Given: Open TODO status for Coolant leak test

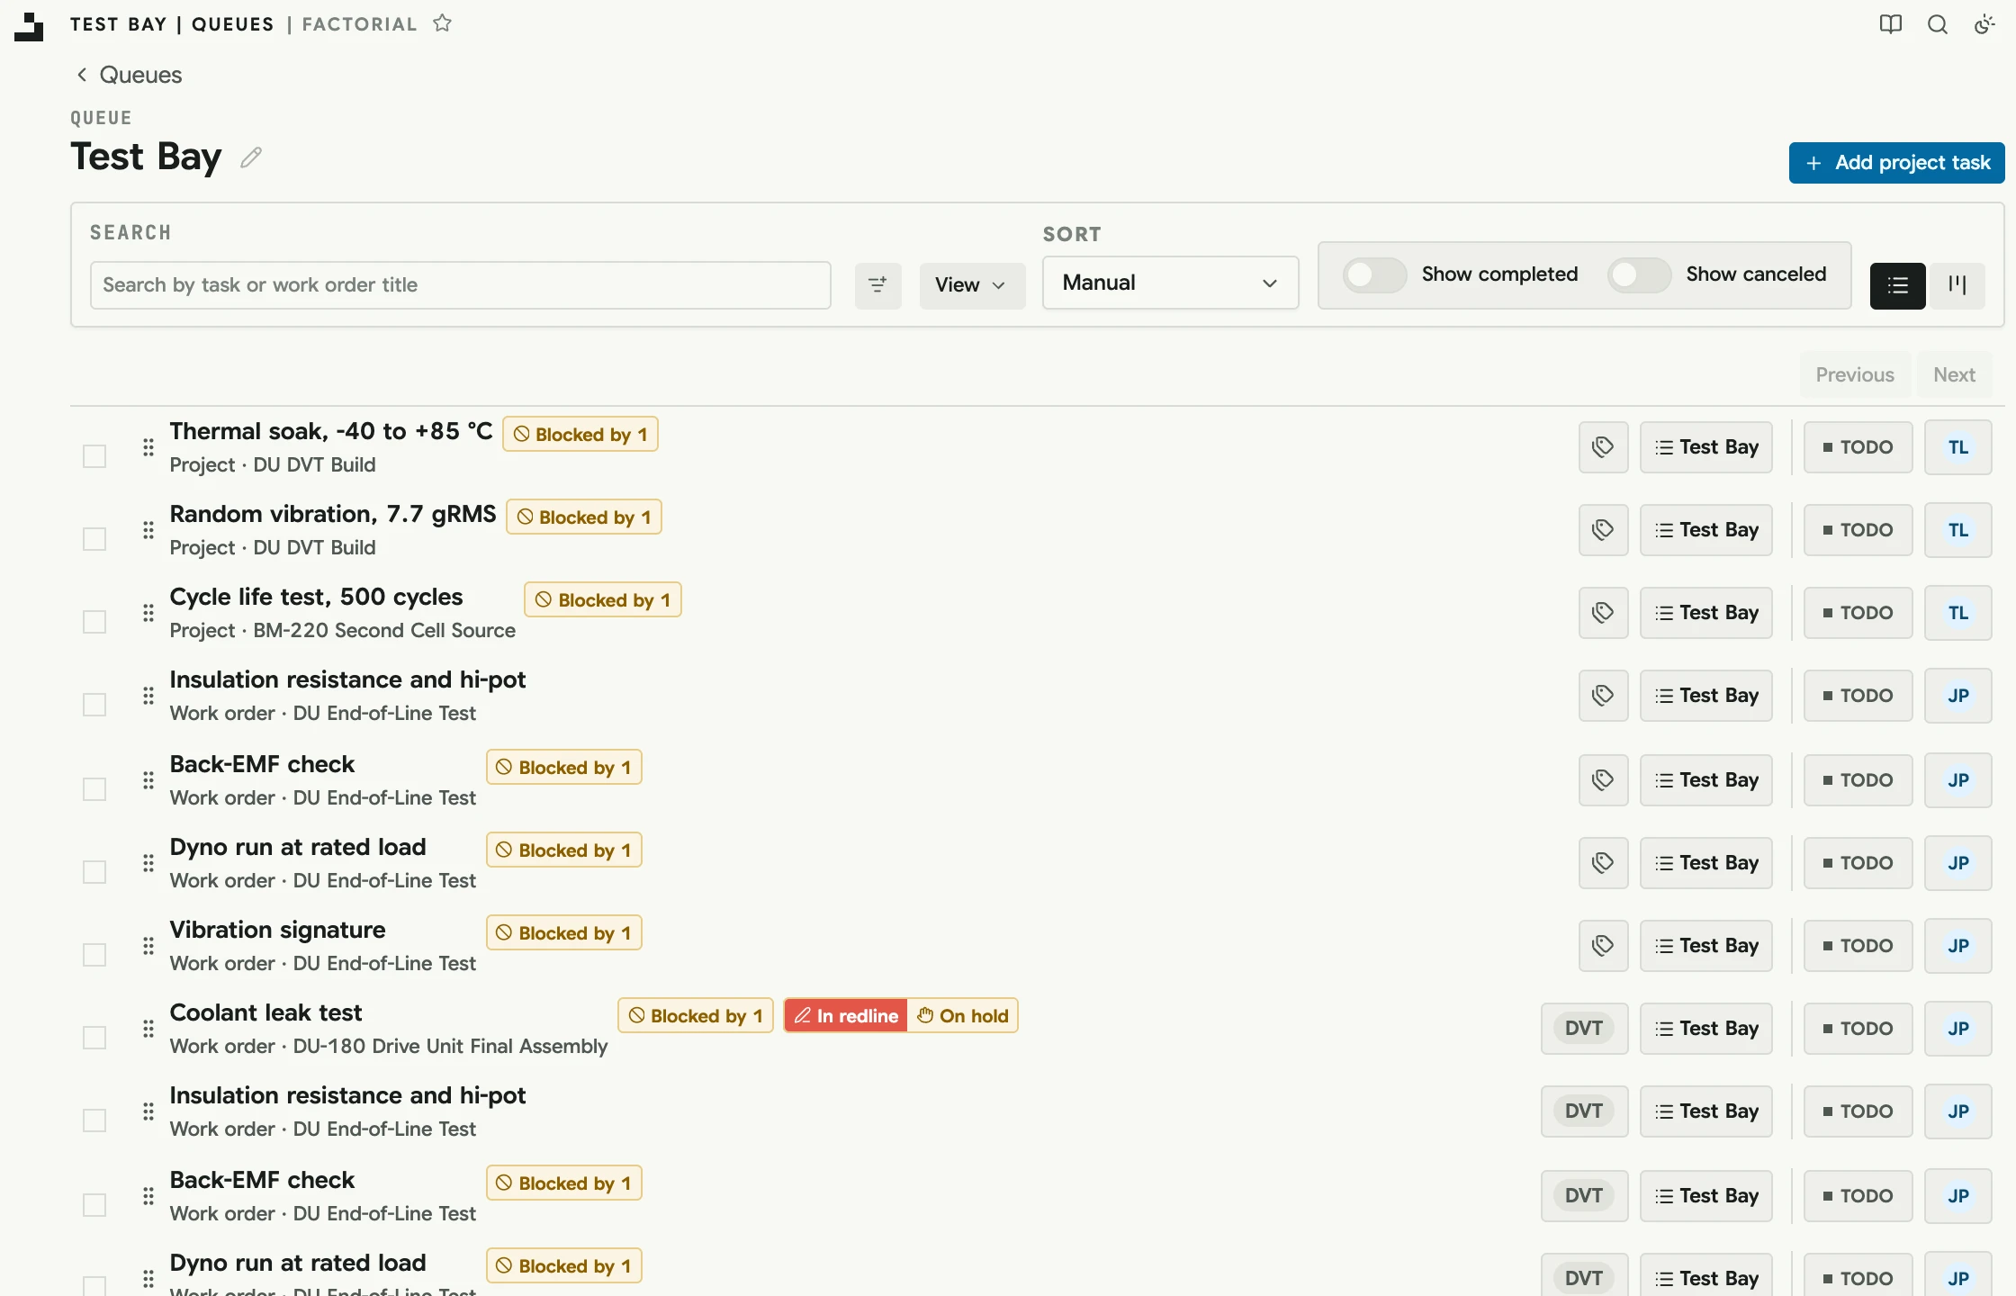Looking at the screenshot, I should [x=1858, y=1029].
